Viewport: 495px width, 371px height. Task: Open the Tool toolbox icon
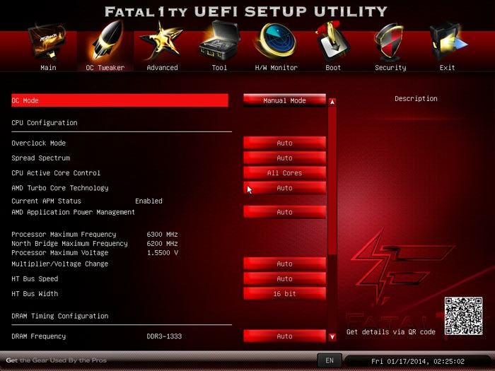point(220,40)
